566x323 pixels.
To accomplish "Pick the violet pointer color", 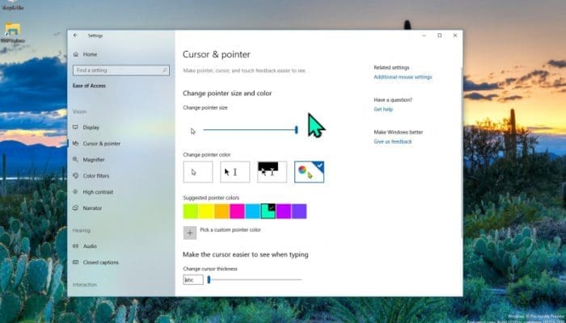I will coord(299,212).
